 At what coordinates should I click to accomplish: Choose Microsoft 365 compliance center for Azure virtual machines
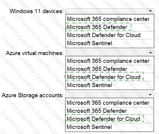pyautogui.click(x=110, y=61)
